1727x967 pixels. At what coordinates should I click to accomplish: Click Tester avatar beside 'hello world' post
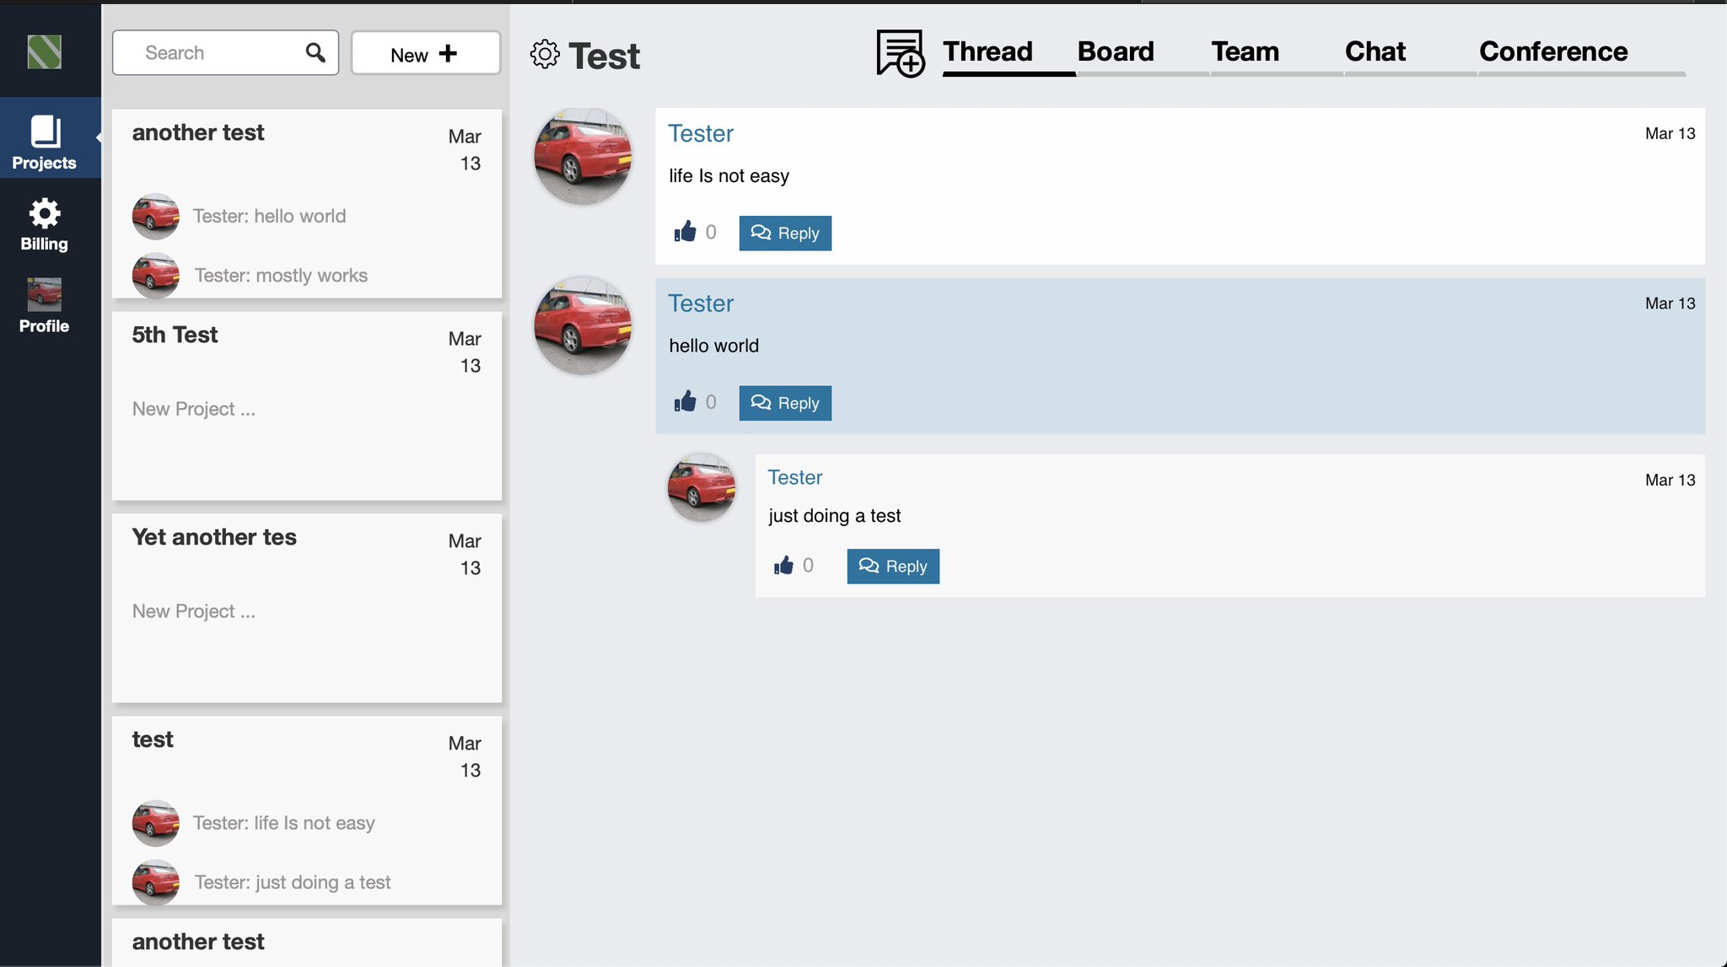click(583, 325)
